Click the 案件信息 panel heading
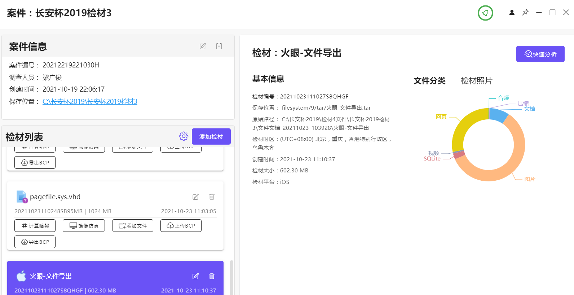The height and width of the screenshot is (295, 574). [28, 47]
